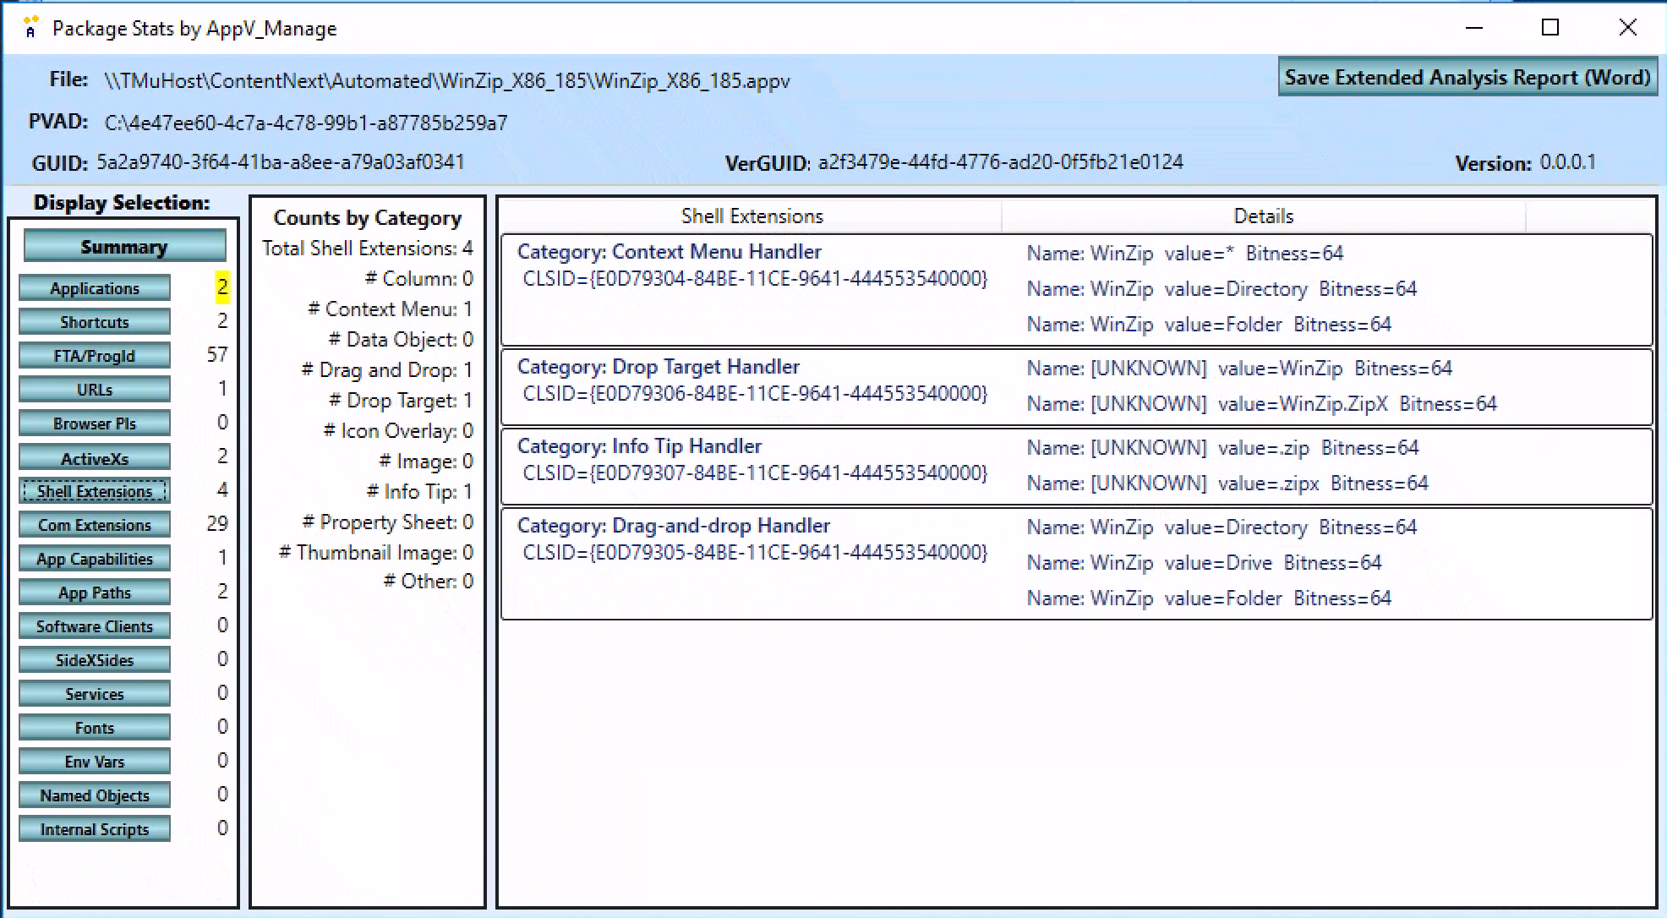
Task: Click the '# Info Tip: 1' count
Action: click(419, 492)
